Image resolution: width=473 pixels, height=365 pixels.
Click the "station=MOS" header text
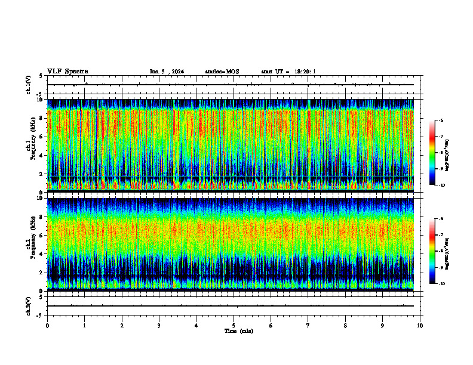click(x=222, y=72)
